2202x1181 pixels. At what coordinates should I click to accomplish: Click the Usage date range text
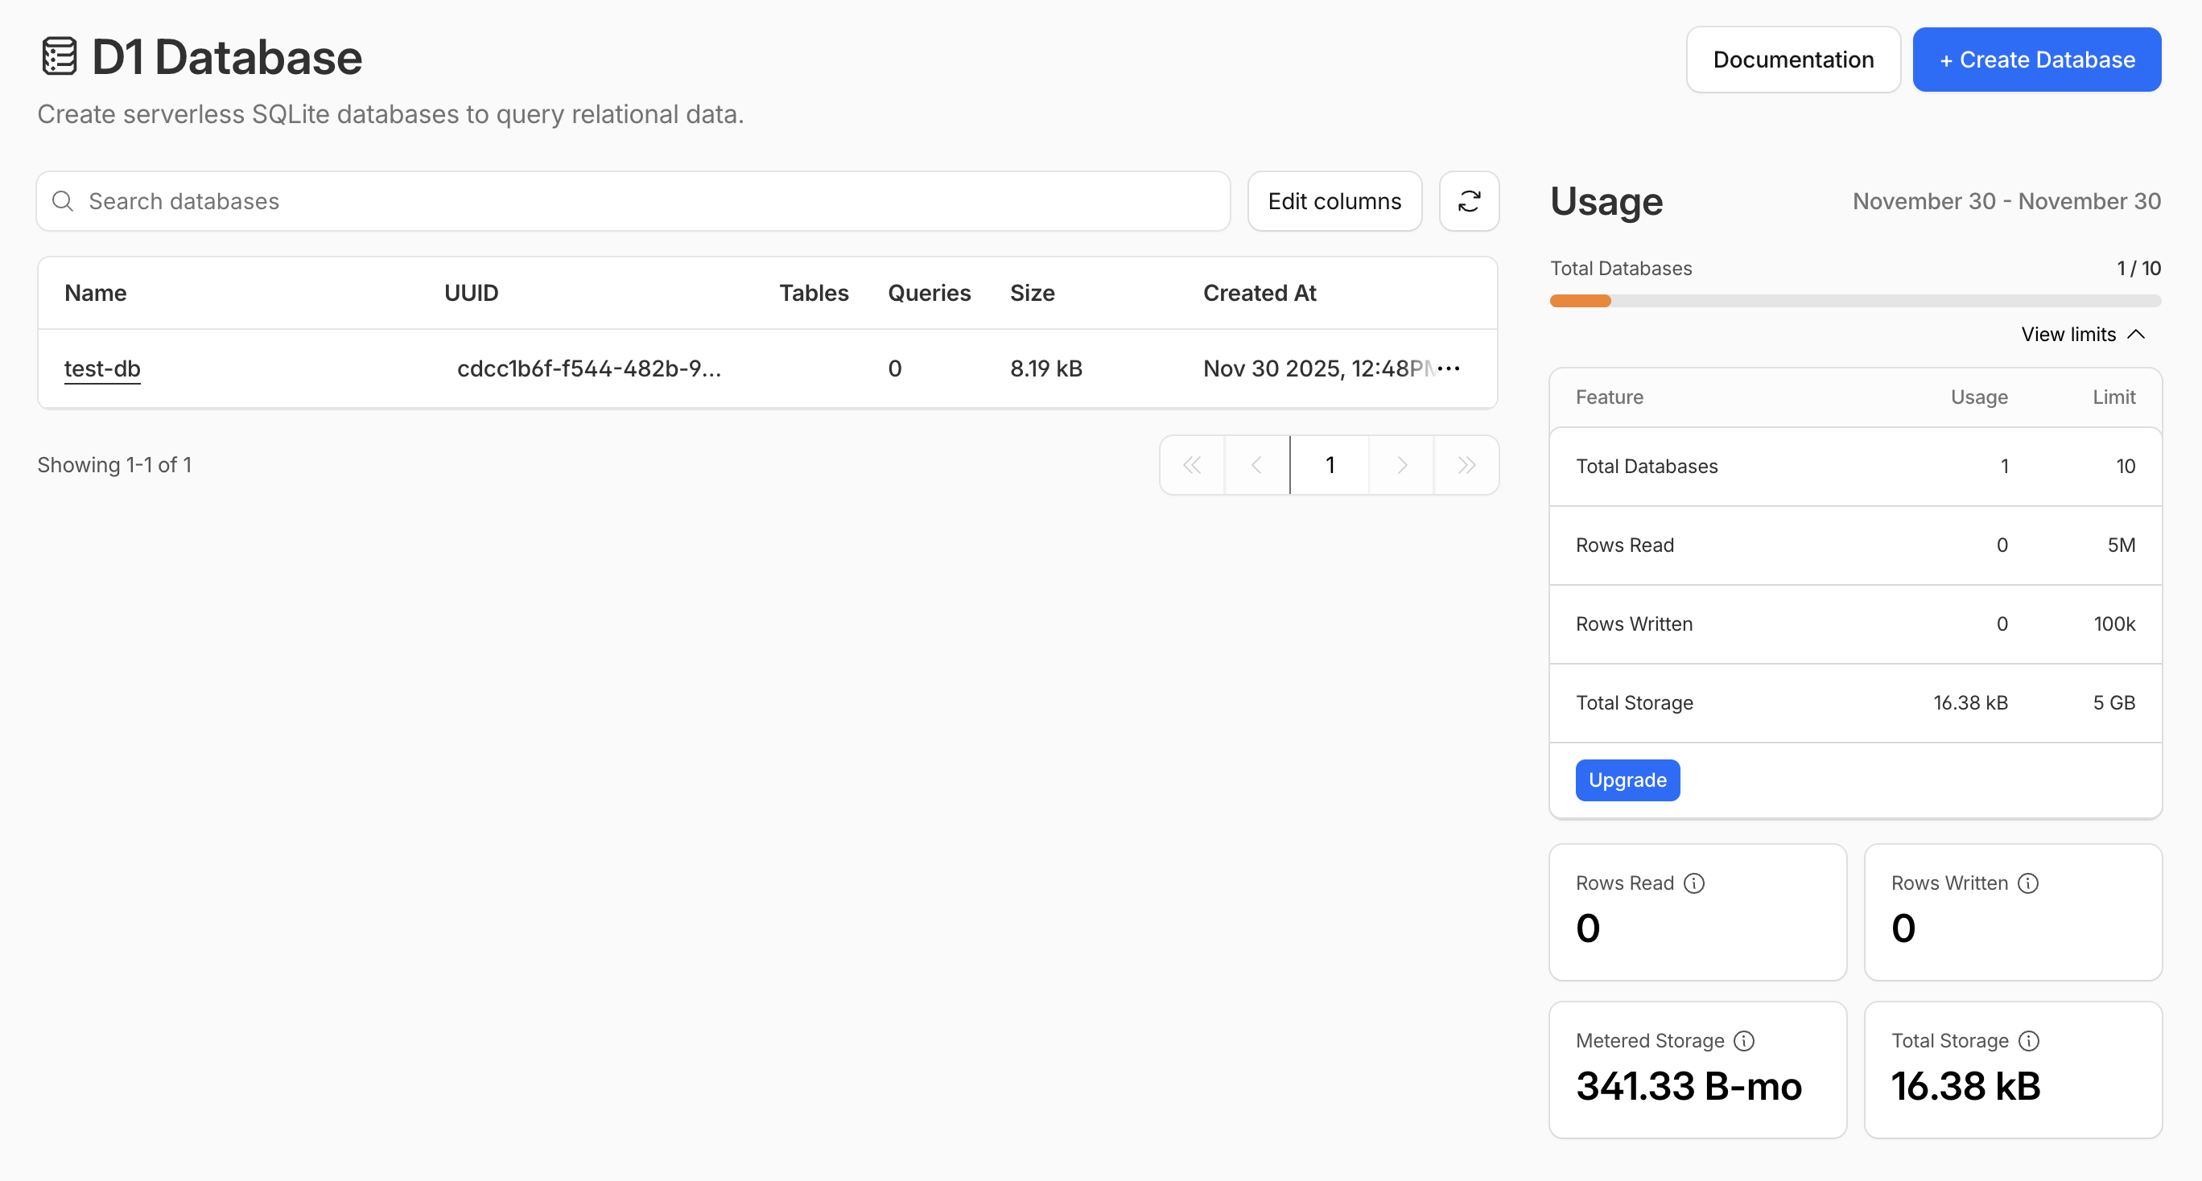coord(2006,201)
